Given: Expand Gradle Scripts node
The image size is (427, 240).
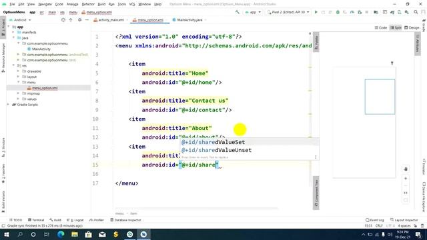Looking at the screenshot, I should 8,105.
